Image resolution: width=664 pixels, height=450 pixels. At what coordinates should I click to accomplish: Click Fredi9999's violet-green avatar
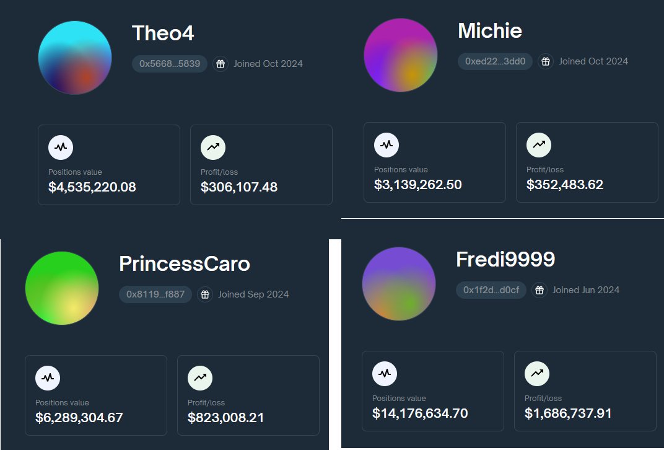[399, 284]
